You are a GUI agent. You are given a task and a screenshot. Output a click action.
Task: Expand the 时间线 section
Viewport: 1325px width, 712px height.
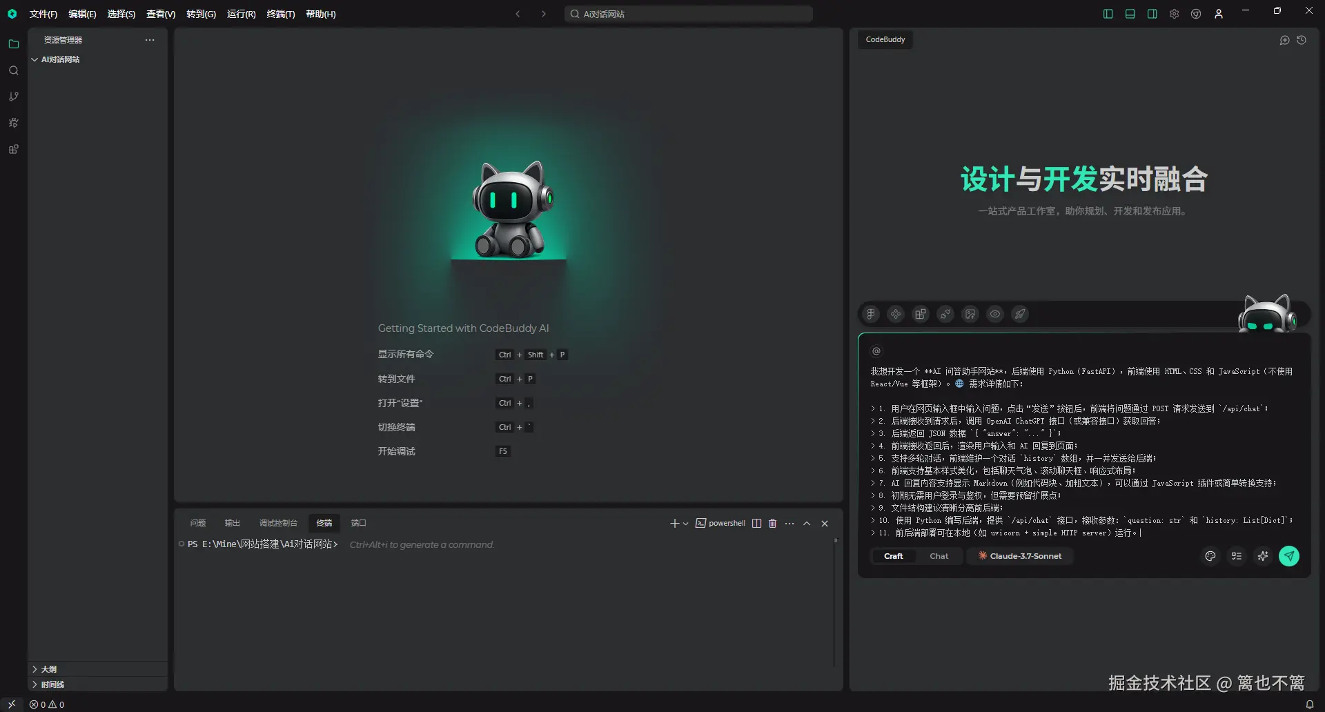tap(98, 684)
